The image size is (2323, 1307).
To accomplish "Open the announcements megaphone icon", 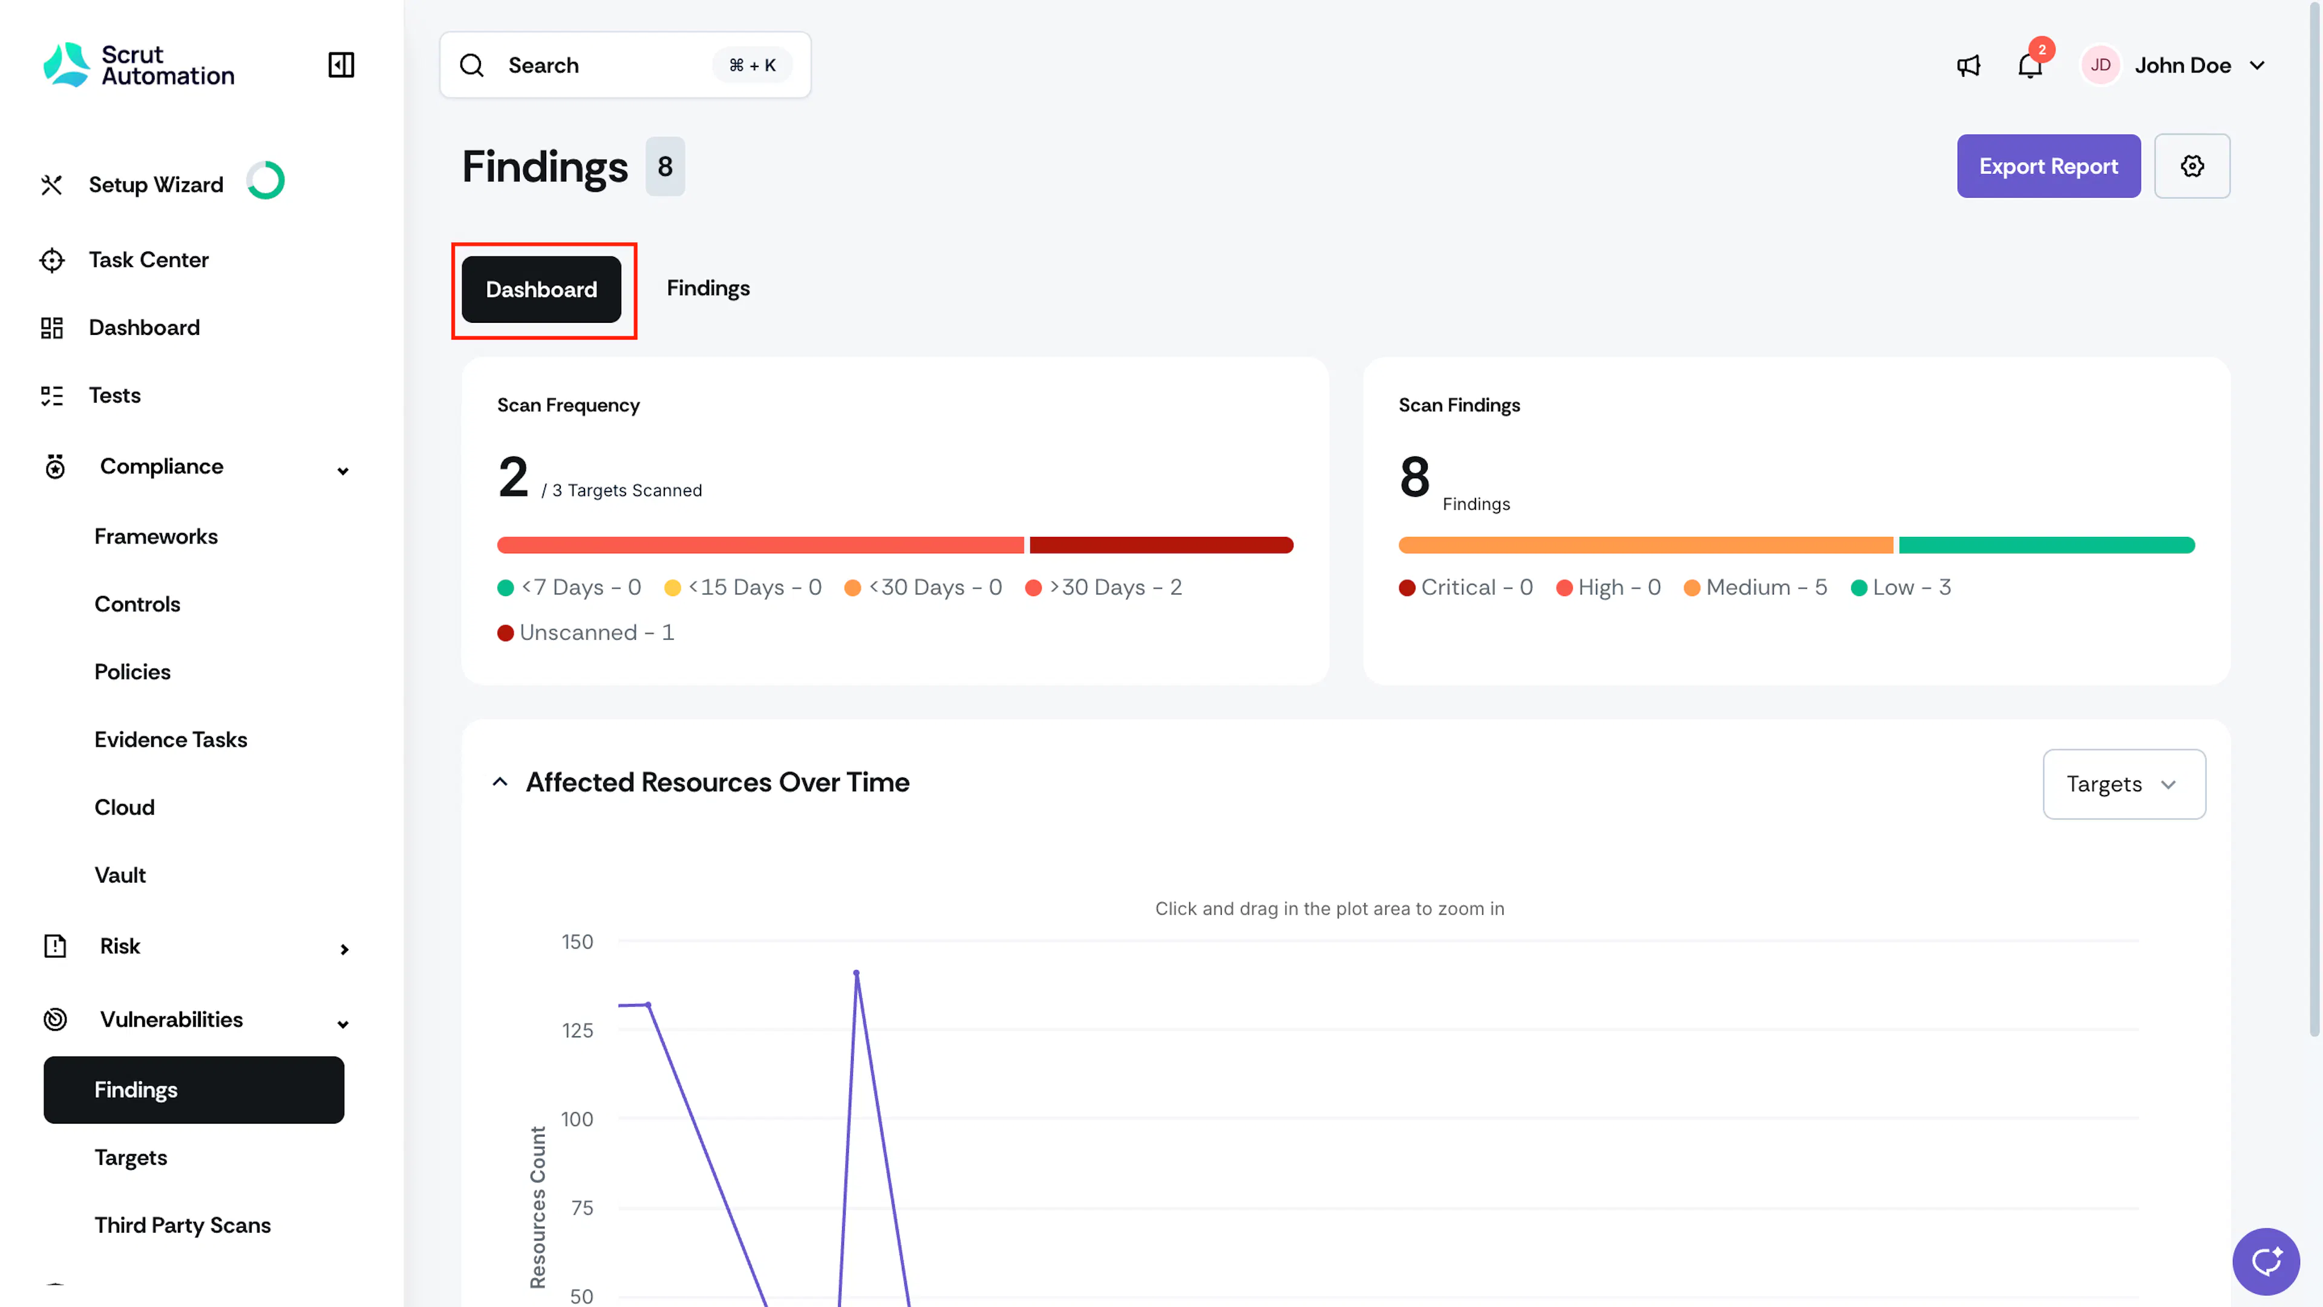I will 1969,65.
